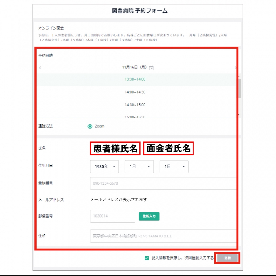Viewport: 276px width, 276px height.
Task: Toggle the save-info auto-fill checkbox
Action: [x=147, y=258]
